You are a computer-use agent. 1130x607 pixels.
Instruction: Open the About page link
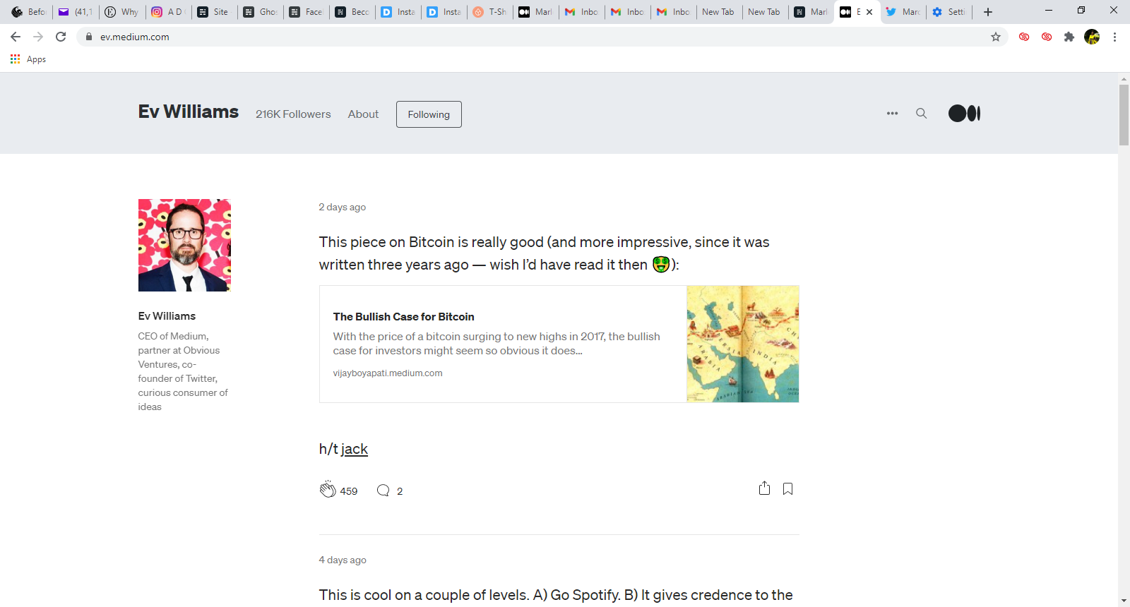363,114
